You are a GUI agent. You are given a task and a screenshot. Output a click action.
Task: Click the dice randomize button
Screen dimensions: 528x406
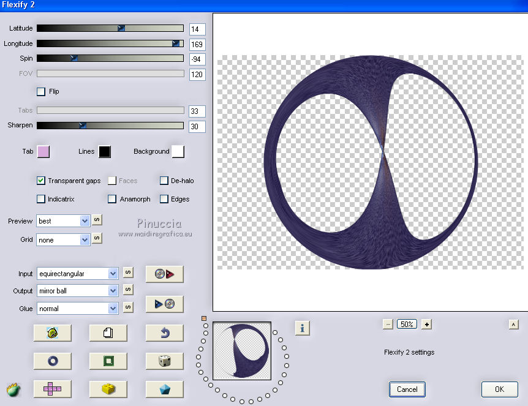164,361
